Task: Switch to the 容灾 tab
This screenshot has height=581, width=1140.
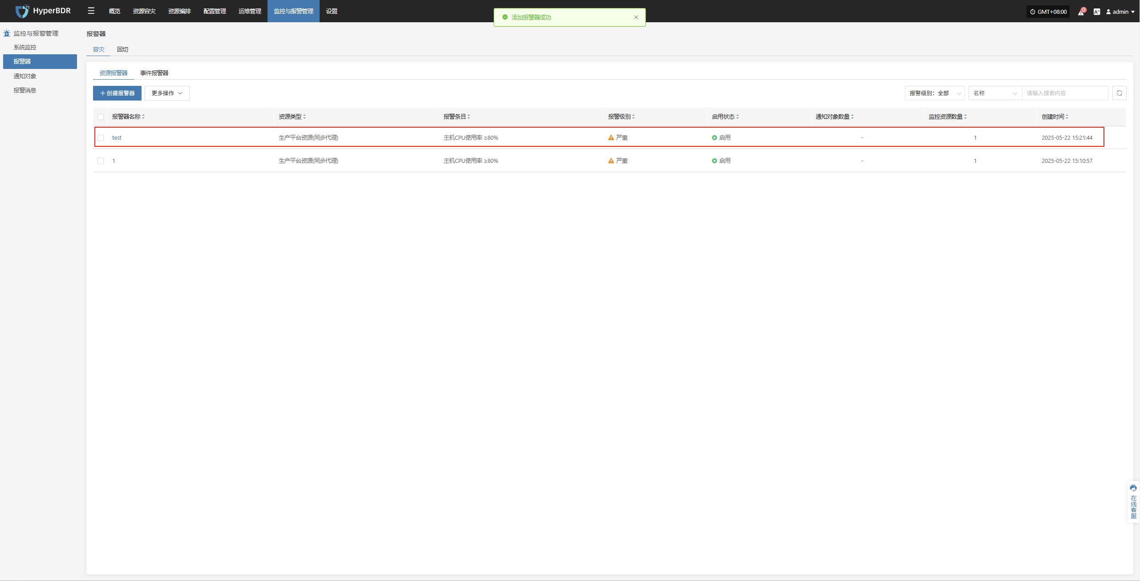Action: (x=98, y=49)
